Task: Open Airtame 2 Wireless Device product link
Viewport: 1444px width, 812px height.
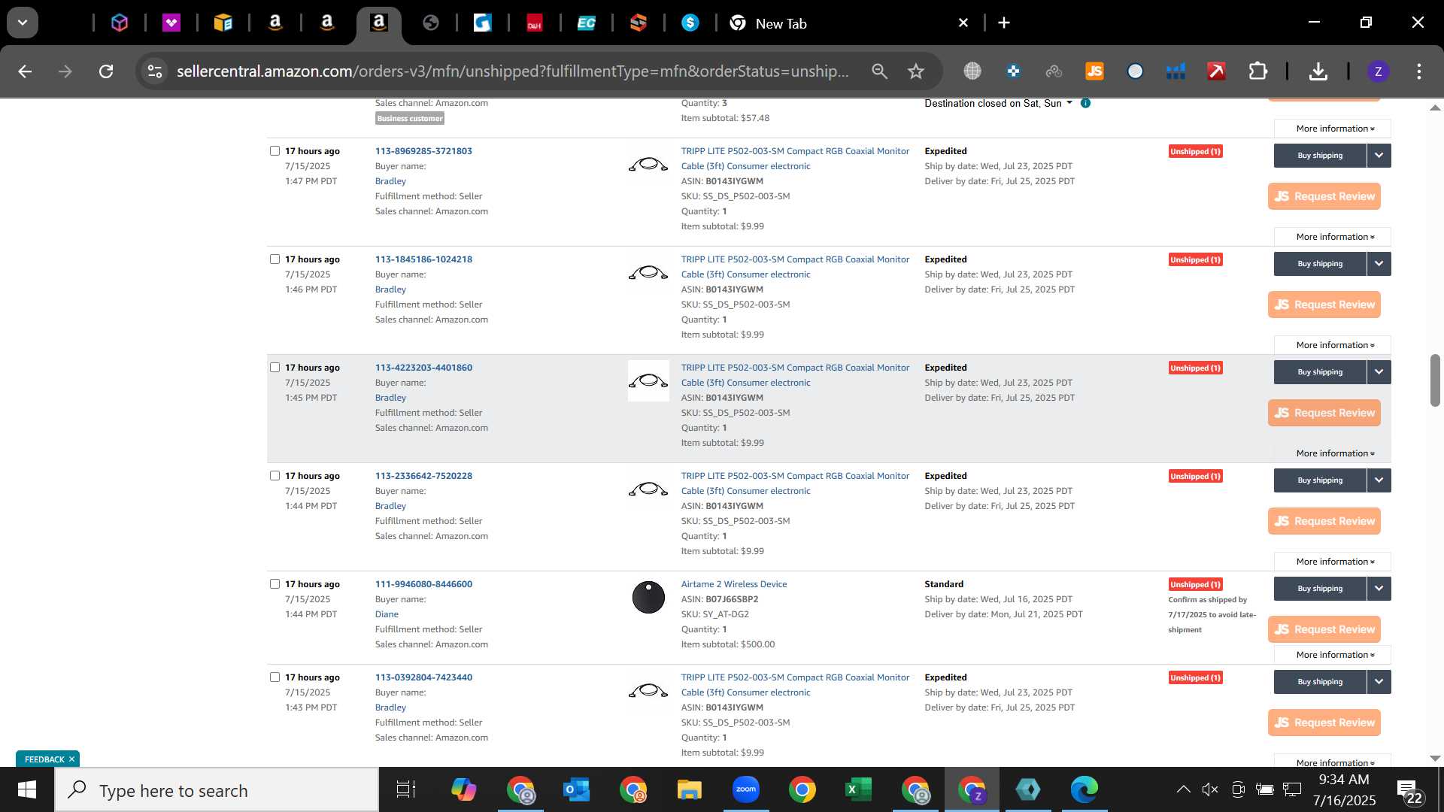Action: pos(734,584)
